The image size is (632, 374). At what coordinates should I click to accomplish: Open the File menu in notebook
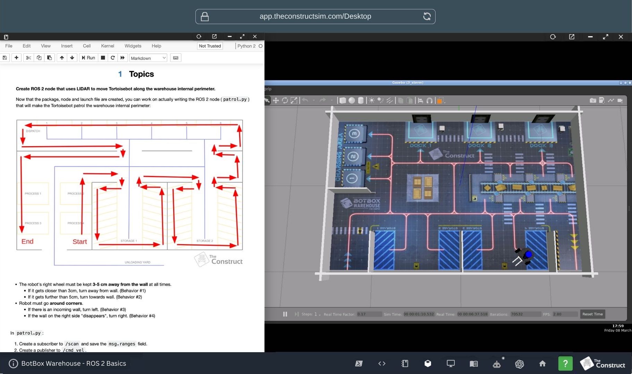coord(9,46)
